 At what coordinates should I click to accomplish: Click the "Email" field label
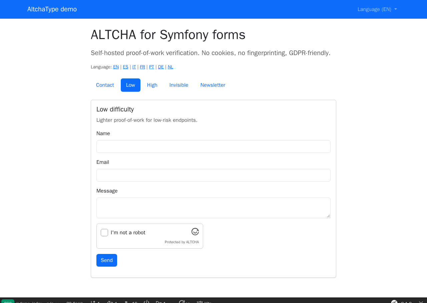(x=103, y=162)
